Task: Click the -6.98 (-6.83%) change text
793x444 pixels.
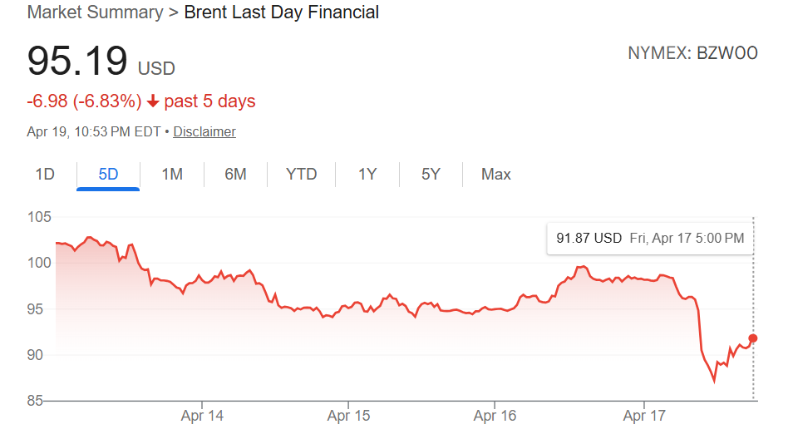Action: coord(84,101)
